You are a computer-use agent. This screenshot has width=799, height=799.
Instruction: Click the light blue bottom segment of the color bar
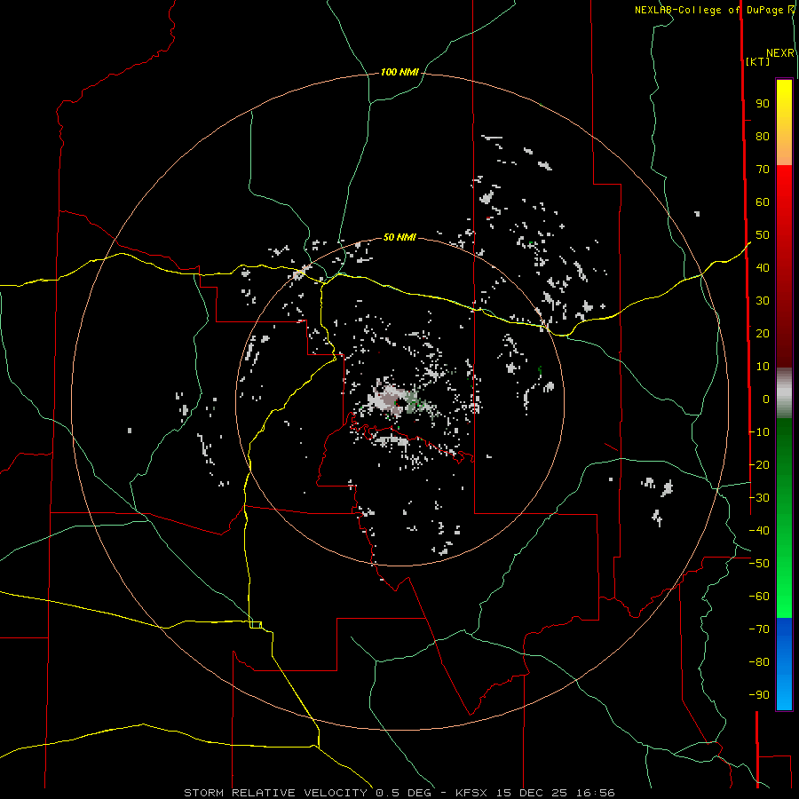tap(784, 695)
